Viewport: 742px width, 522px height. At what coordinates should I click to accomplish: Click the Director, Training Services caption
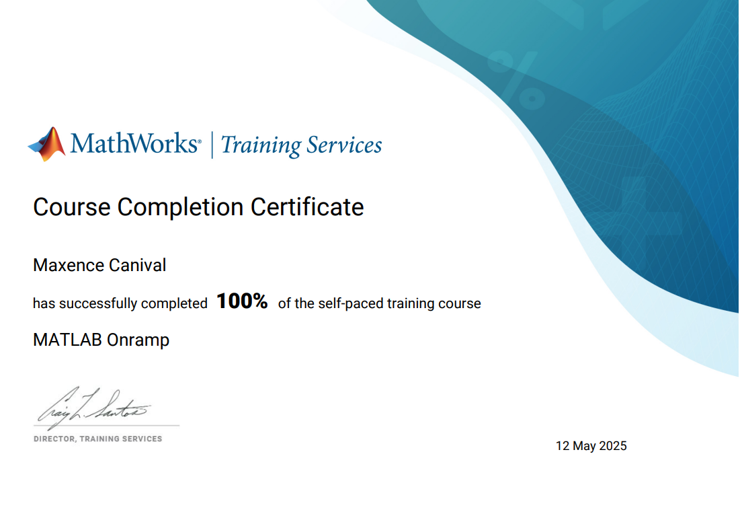tap(98, 439)
